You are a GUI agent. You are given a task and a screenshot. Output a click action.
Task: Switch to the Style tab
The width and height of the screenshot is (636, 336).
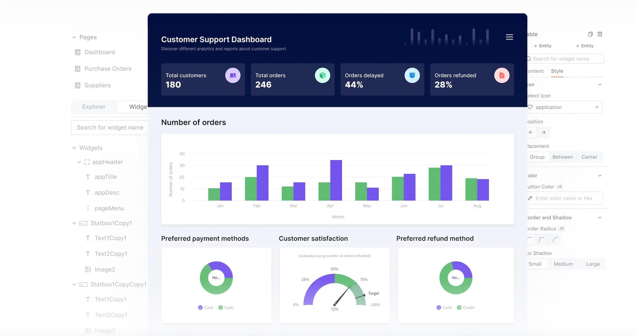click(557, 71)
